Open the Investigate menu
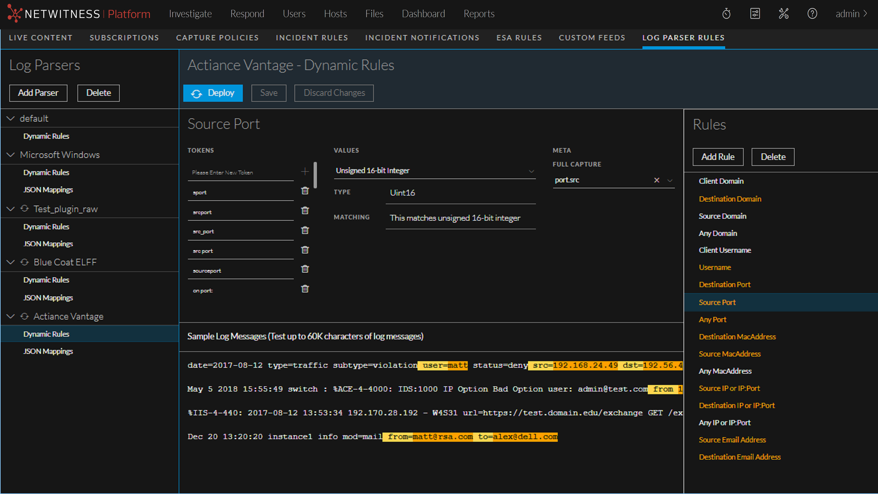Screen dimensions: 878x494 190,14
